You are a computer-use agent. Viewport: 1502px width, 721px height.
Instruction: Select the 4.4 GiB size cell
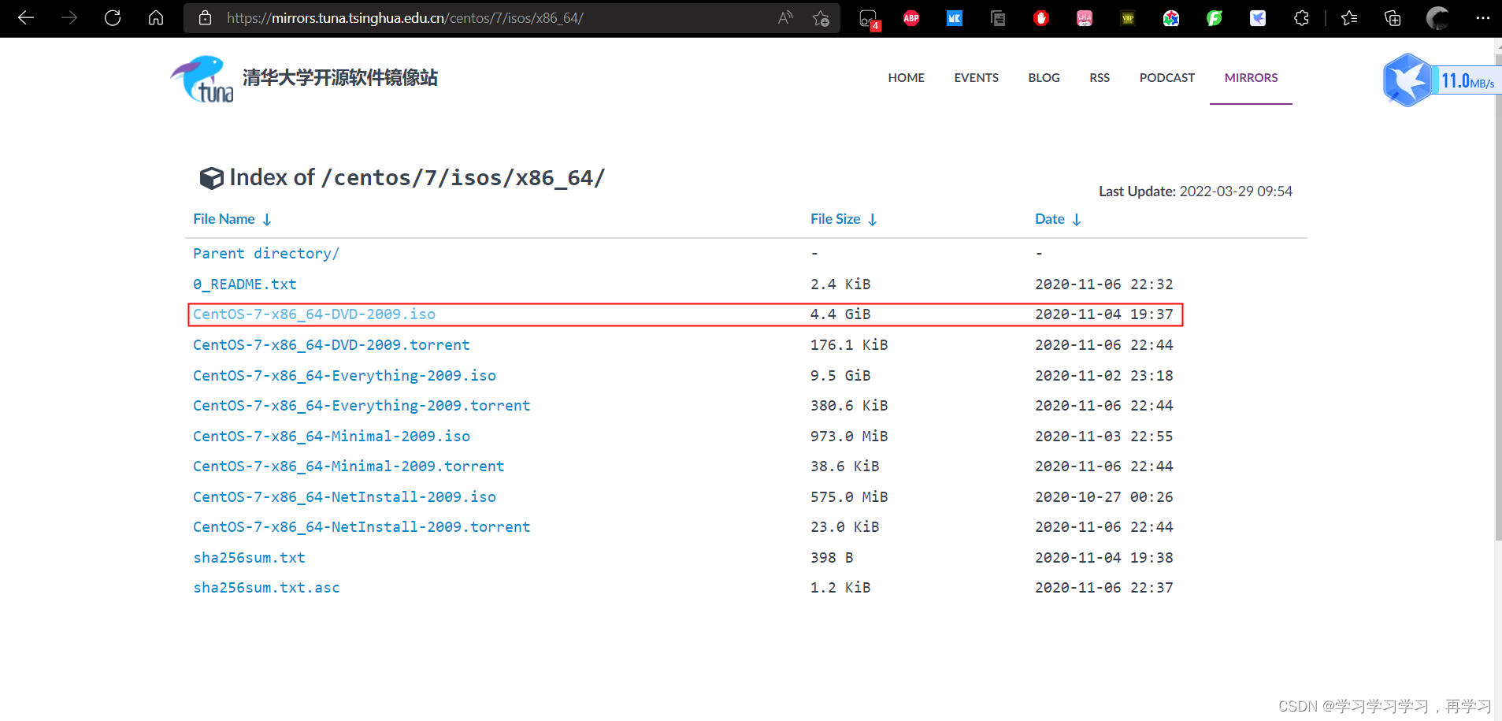pos(840,314)
